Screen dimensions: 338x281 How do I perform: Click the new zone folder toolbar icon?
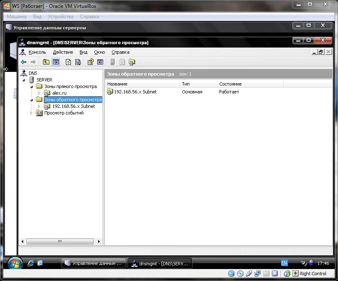click(x=132, y=62)
